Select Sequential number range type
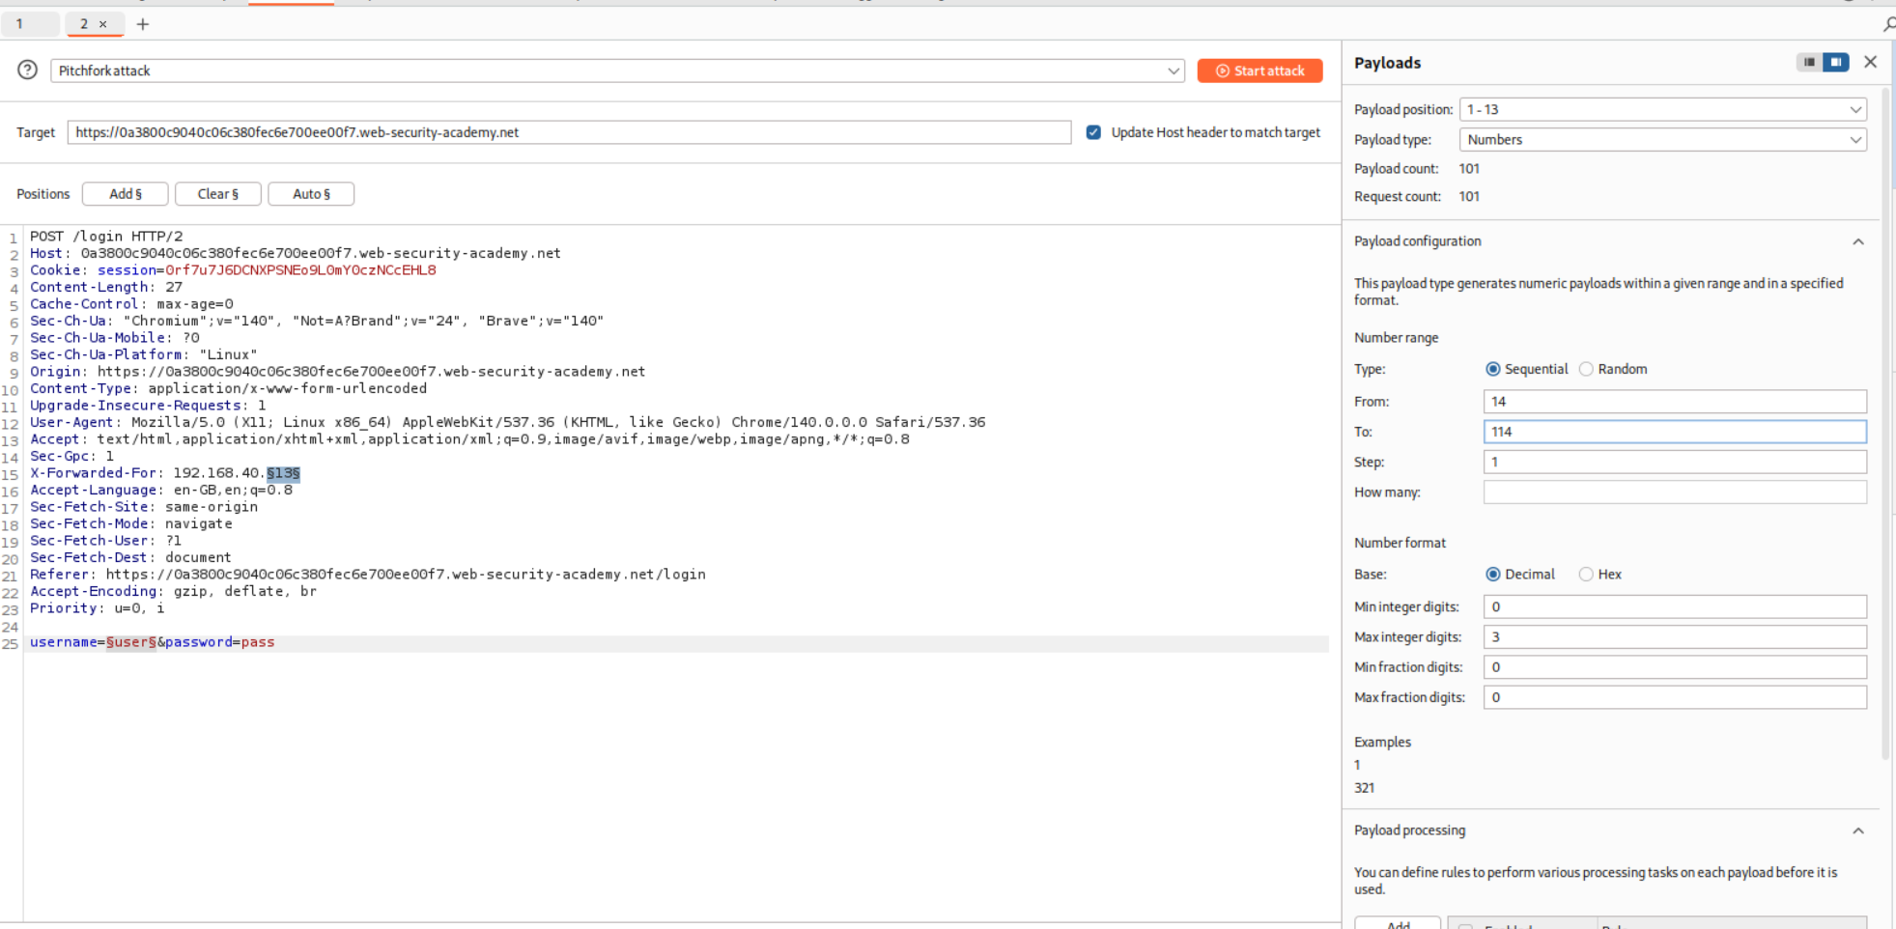This screenshot has height=929, width=1896. (1493, 369)
